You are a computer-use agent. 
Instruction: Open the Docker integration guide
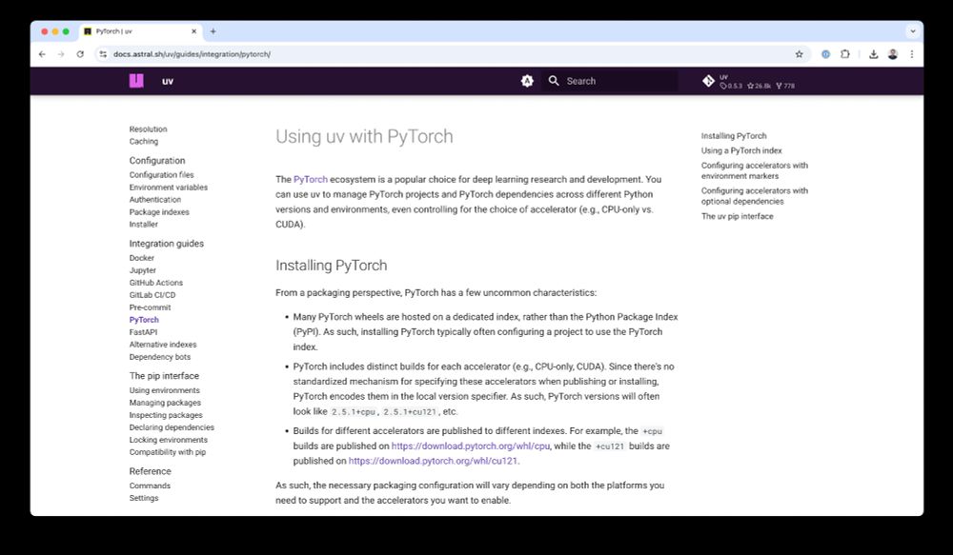point(142,258)
